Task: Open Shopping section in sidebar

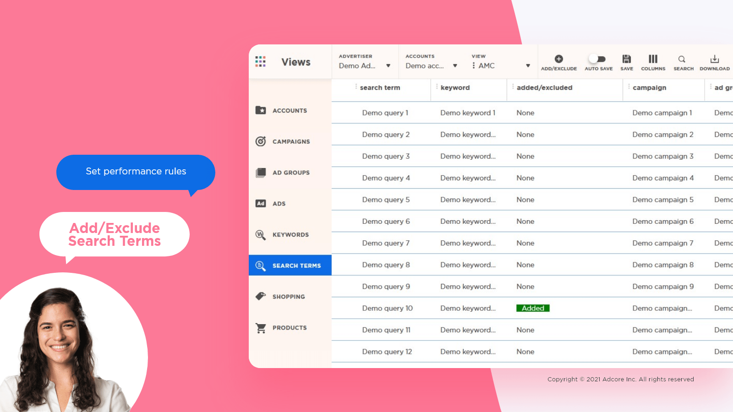Action: point(288,297)
